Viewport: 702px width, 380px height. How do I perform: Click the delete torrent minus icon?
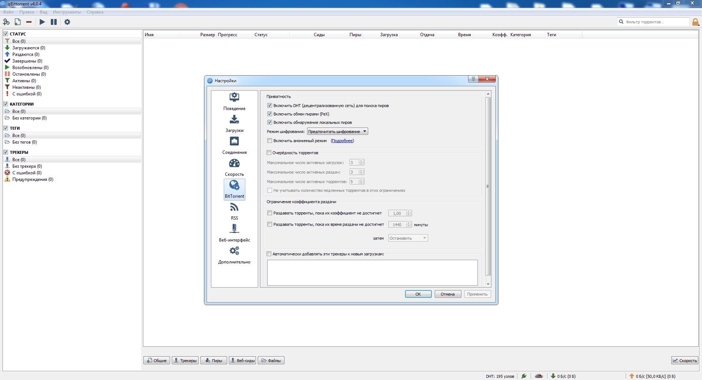[29, 22]
